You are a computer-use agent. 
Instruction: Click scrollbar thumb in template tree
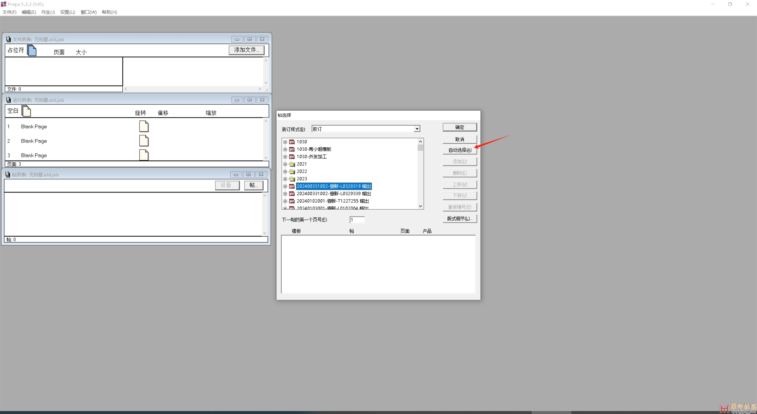coord(420,148)
